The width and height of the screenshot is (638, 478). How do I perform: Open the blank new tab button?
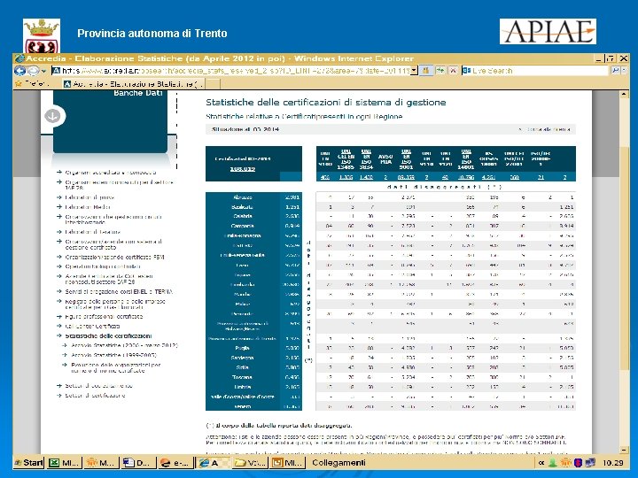[x=213, y=84]
